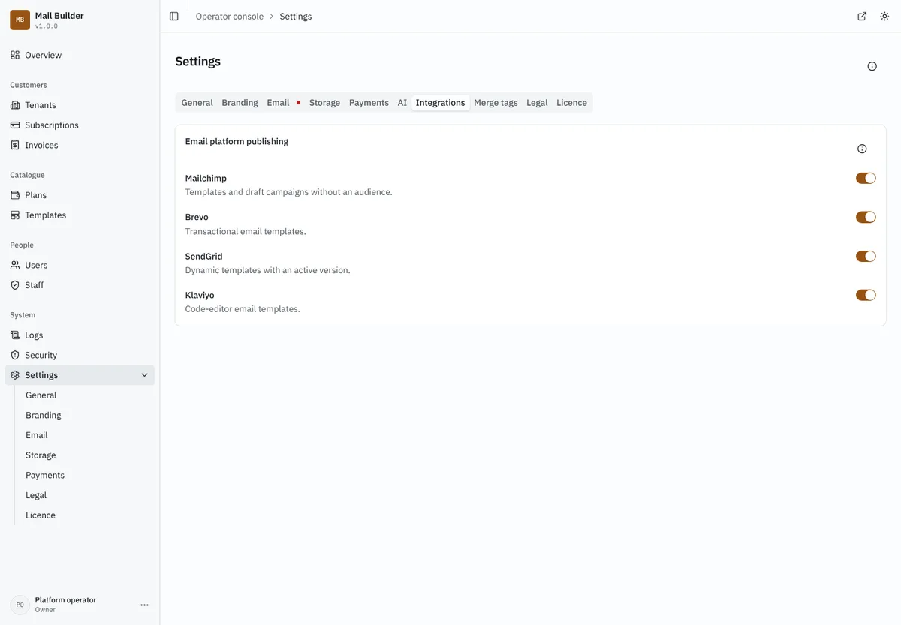This screenshot has width=901, height=625.
Task: Click the SendGrid integration name
Action: pyautogui.click(x=204, y=257)
